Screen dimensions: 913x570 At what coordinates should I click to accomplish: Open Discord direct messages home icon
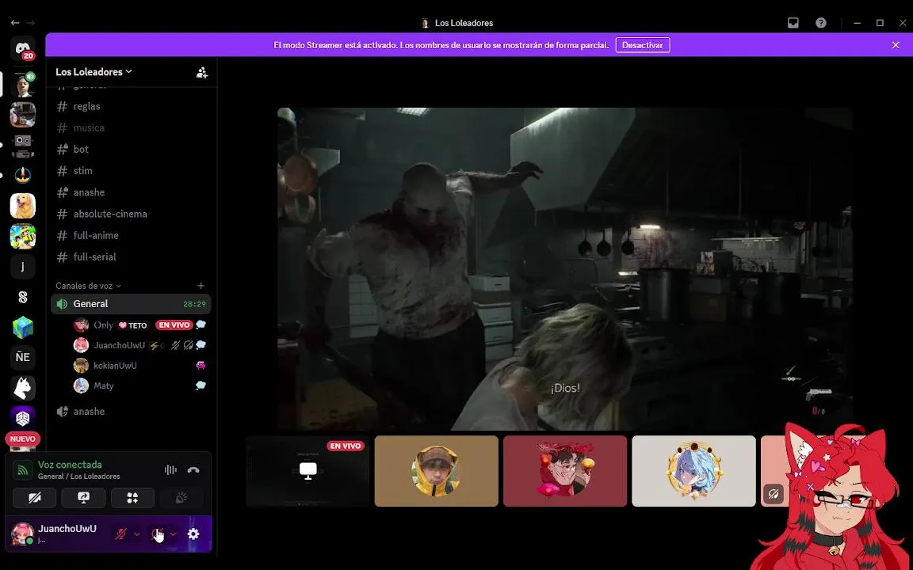tap(23, 48)
